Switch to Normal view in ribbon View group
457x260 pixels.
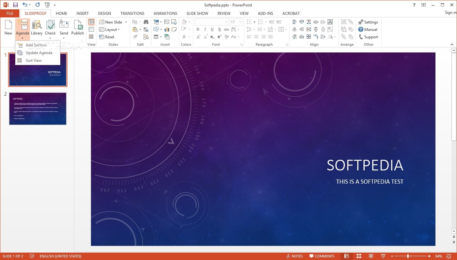(x=91, y=22)
